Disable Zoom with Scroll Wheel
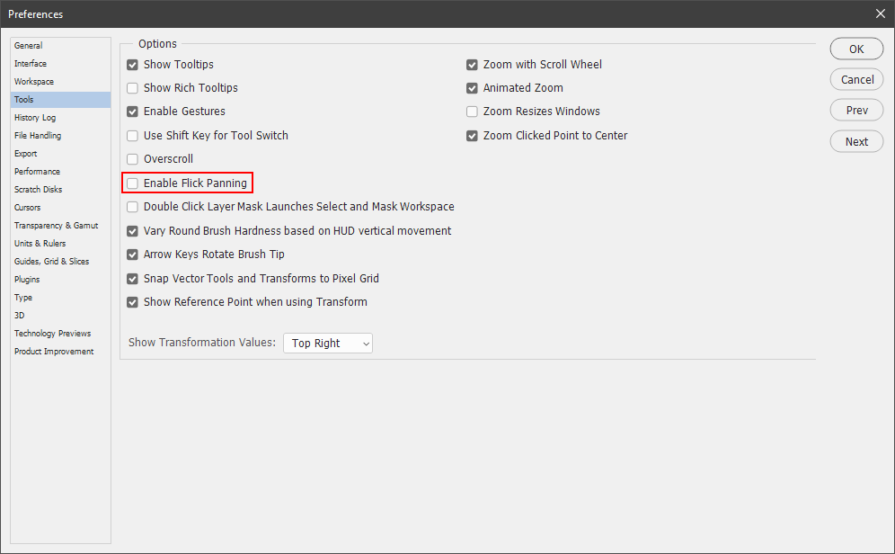895x554 pixels. click(472, 65)
